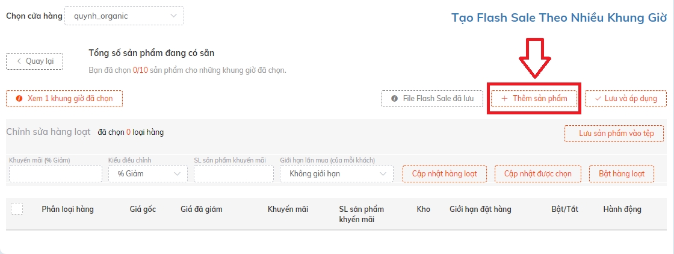
Task: Click the checkmark icon on Lưu và áp dụng
Action: (x=598, y=99)
